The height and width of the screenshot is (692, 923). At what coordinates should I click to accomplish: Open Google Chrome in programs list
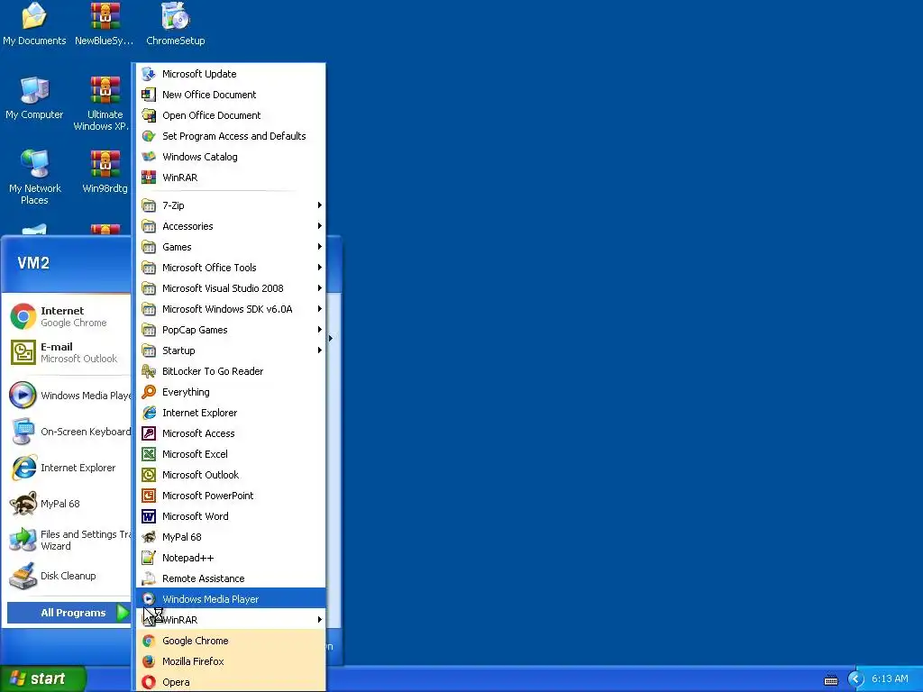click(231, 641)
